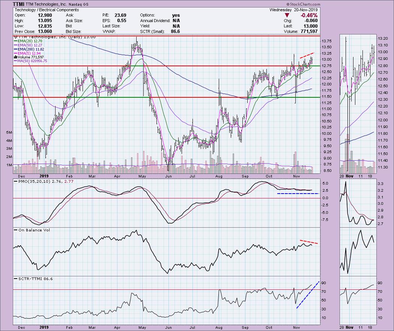Select the header Volume value 771,597

pos(308,31)
